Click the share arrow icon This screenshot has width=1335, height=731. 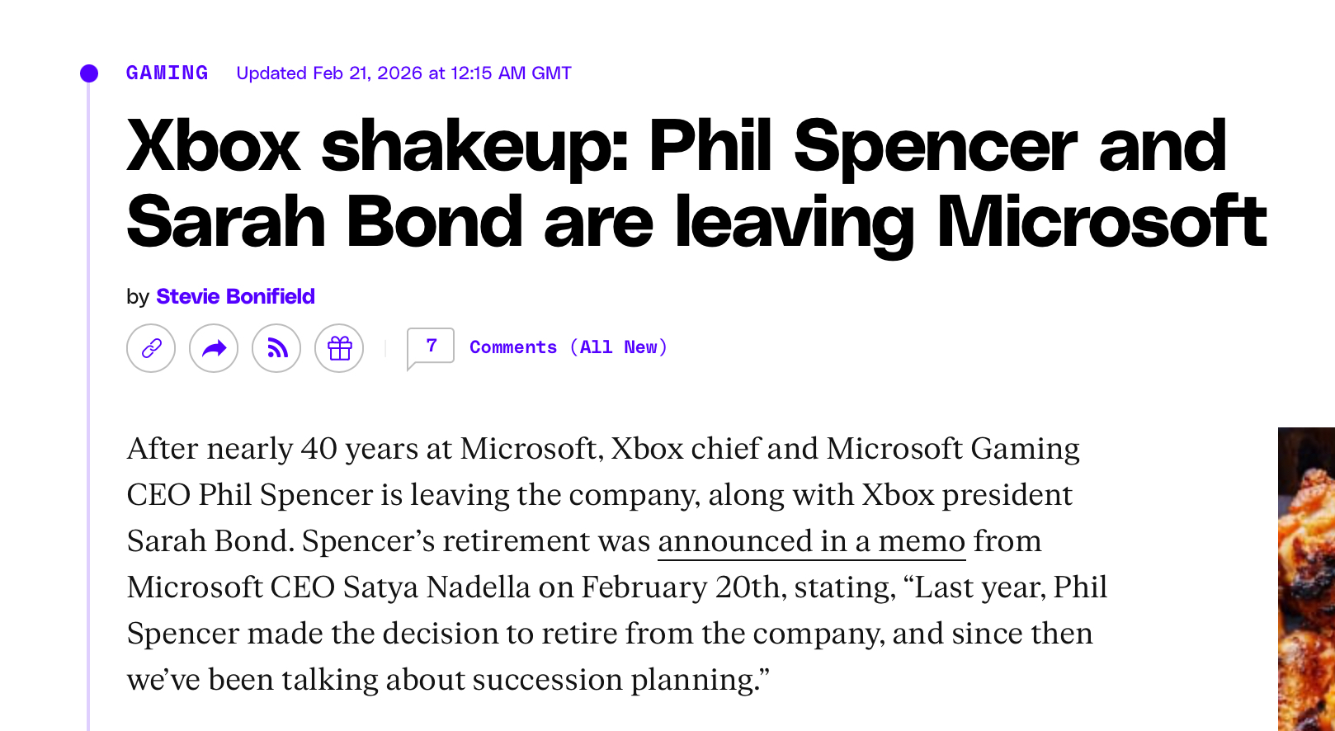tap(214, 348)
